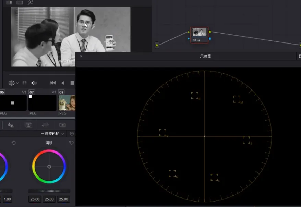Screen dimensions: 301x207
Task: Click the vectorscope center point
Action: tap(204, 136)
